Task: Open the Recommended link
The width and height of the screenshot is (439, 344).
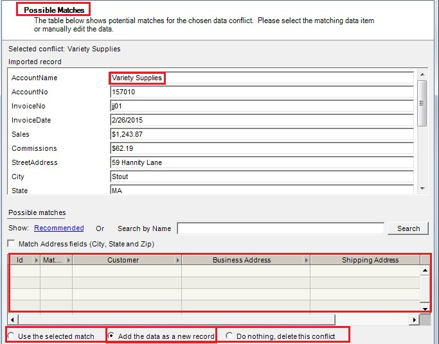Action: (x=58, y=228)
